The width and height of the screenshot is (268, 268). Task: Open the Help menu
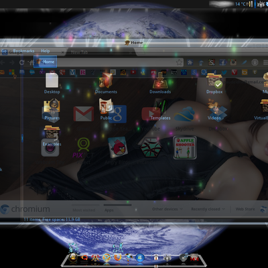click(x=46, y=51)
